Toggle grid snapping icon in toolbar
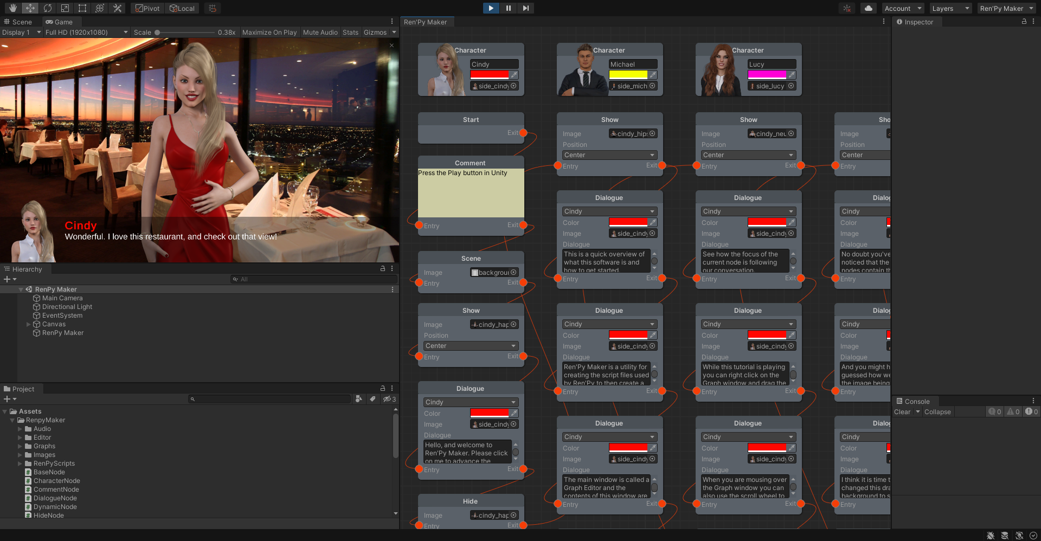 click(213, 8)
